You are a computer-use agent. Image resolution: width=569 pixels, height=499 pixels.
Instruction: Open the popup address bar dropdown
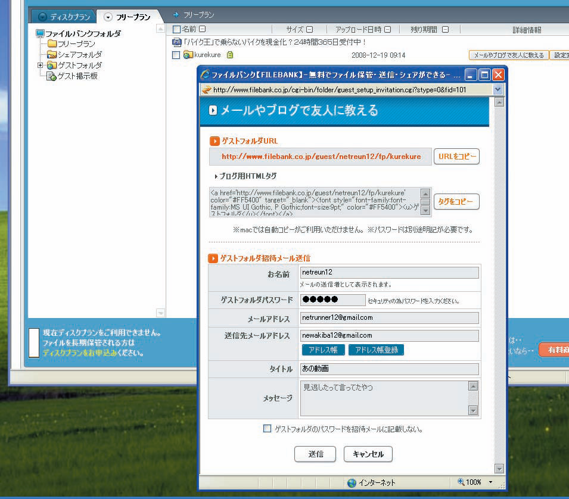click(x=498, y=89)
